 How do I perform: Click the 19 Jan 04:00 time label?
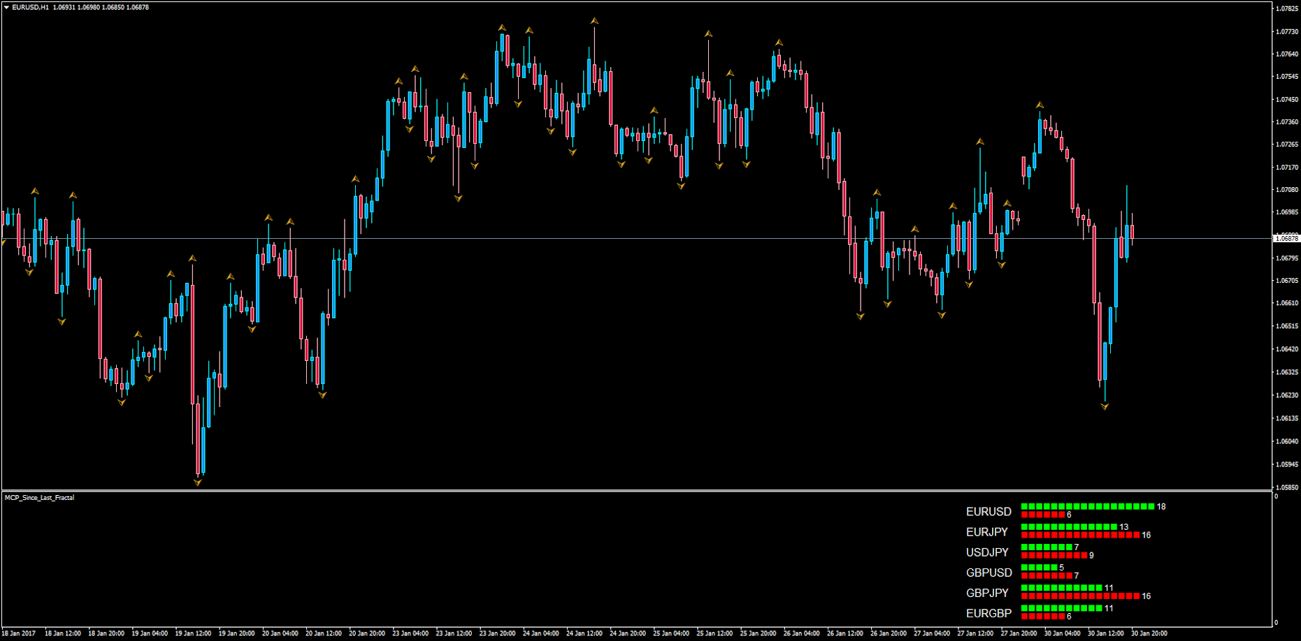click(150, 633)
